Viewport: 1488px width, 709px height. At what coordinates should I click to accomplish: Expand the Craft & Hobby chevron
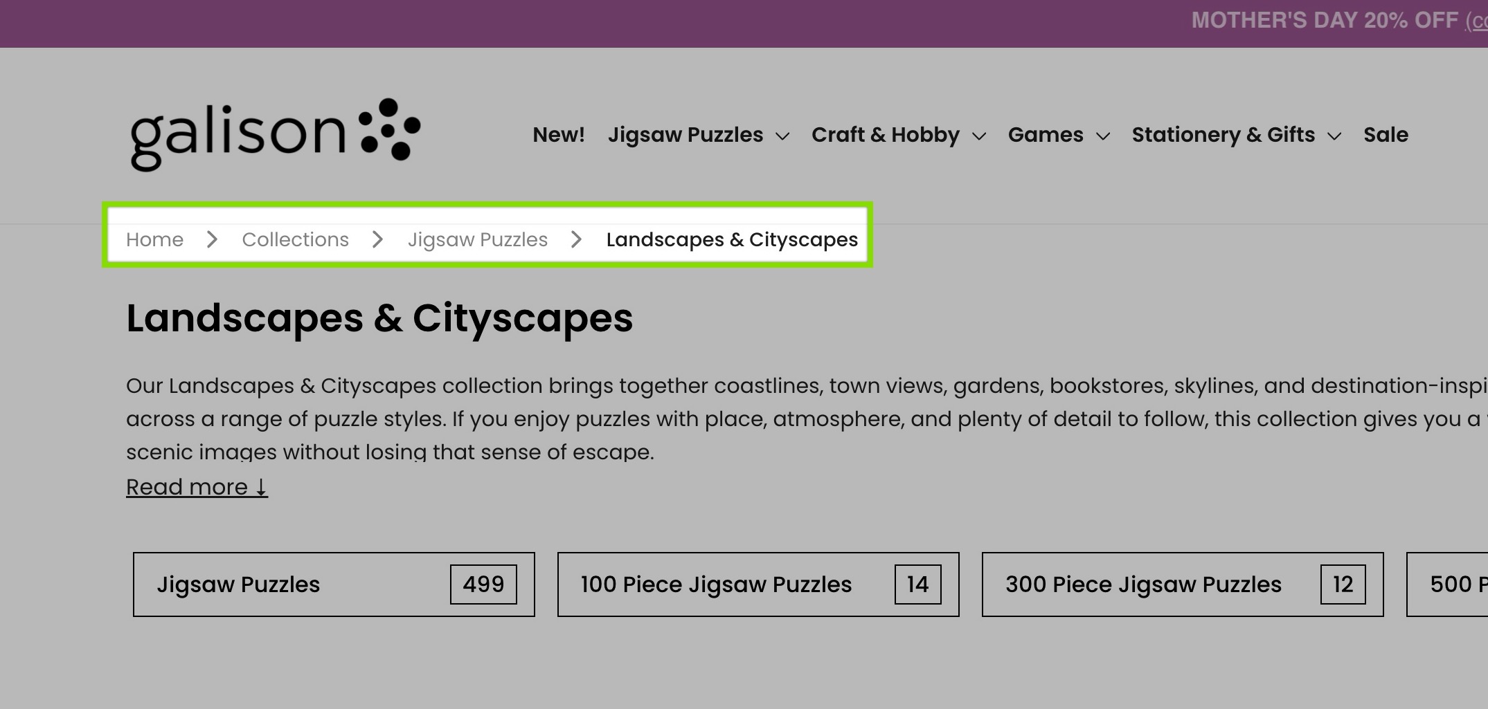point(979,136)
